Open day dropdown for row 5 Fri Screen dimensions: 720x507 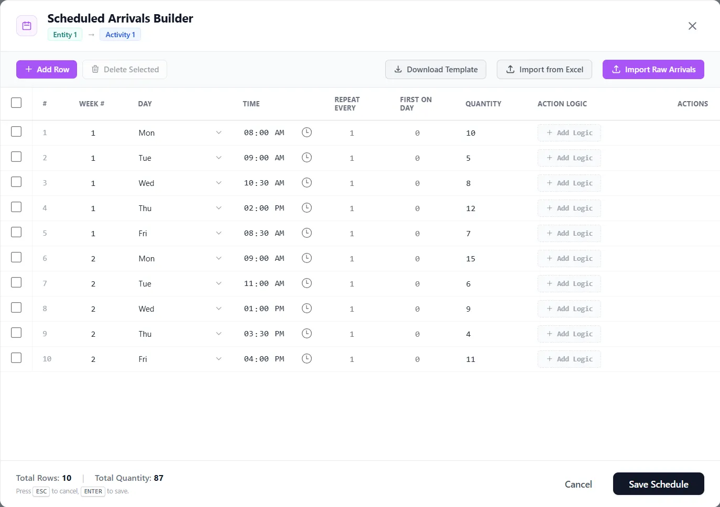pyautogui.click(x=180, y=234)
